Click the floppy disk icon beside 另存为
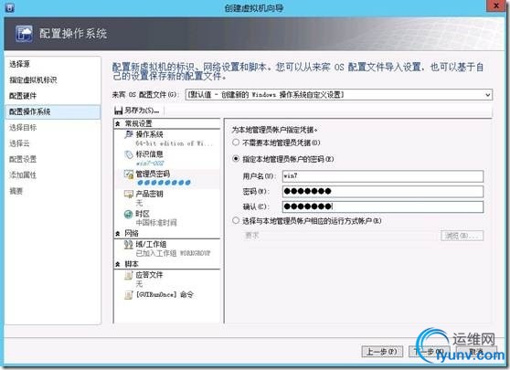 [119, 111]
